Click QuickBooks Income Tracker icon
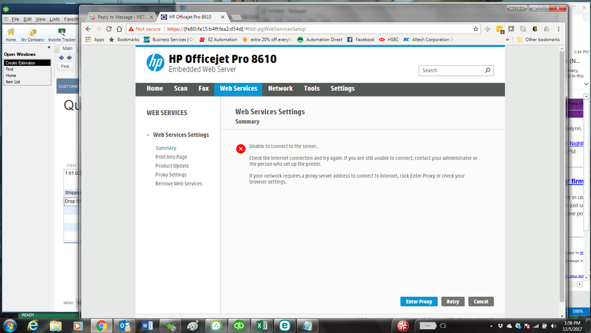Image resolution: width=591 pixels, height=333 pixels. 62,35
